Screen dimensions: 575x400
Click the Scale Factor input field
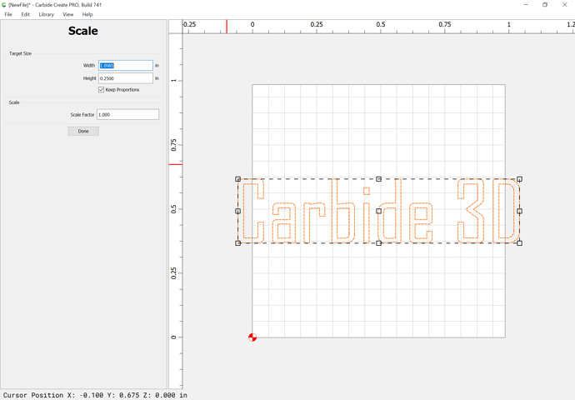127,114
